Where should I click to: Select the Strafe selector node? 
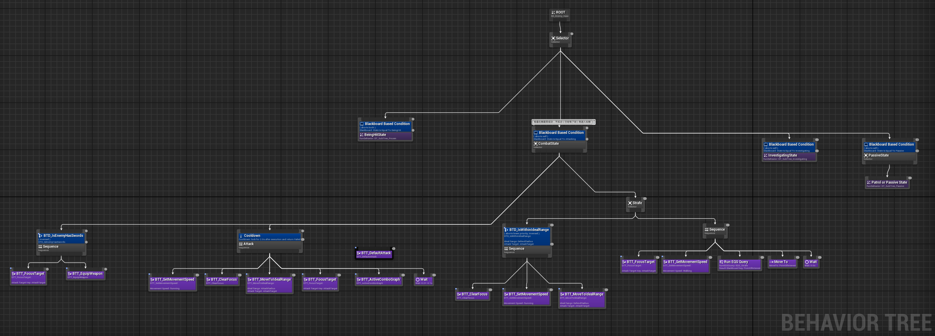pos(635,204)
